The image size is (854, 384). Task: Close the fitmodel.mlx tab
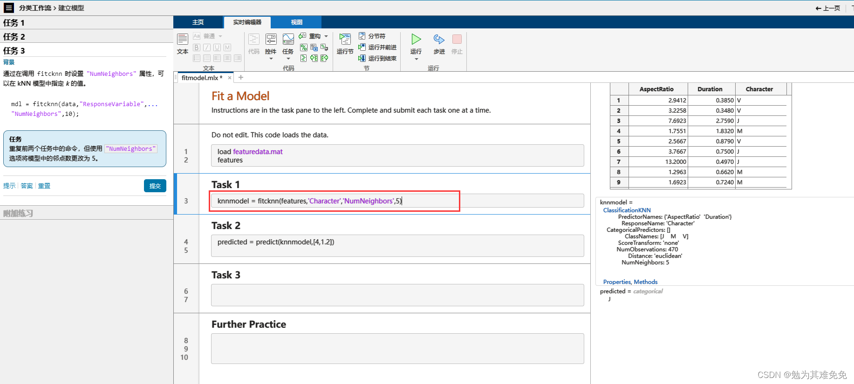[230, 78]
